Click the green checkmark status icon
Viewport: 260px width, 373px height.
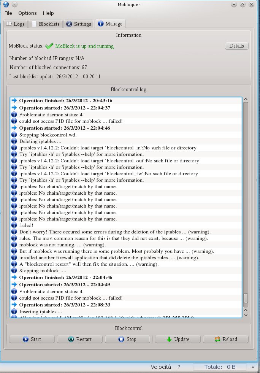coord(49,46)
